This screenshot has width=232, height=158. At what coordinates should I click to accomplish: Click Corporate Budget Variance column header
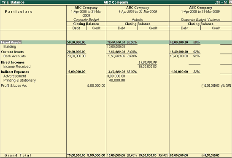(200, 19)
